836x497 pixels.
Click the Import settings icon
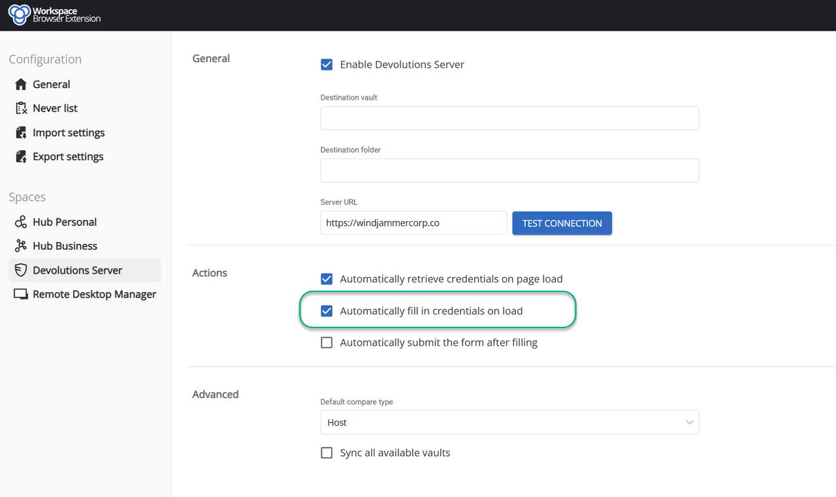click(21, 132)
